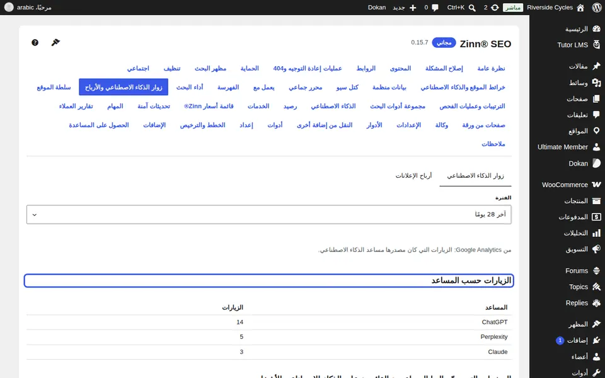
Task: Open the users icon أعضاء
Action: coord(597,357)
